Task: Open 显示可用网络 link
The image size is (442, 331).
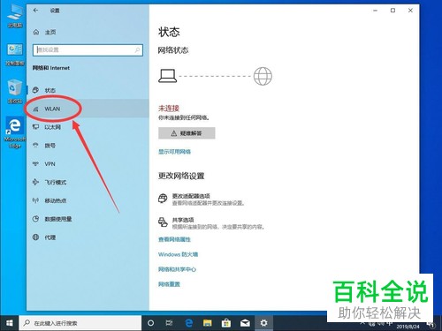Action: [x=174, y=152]
